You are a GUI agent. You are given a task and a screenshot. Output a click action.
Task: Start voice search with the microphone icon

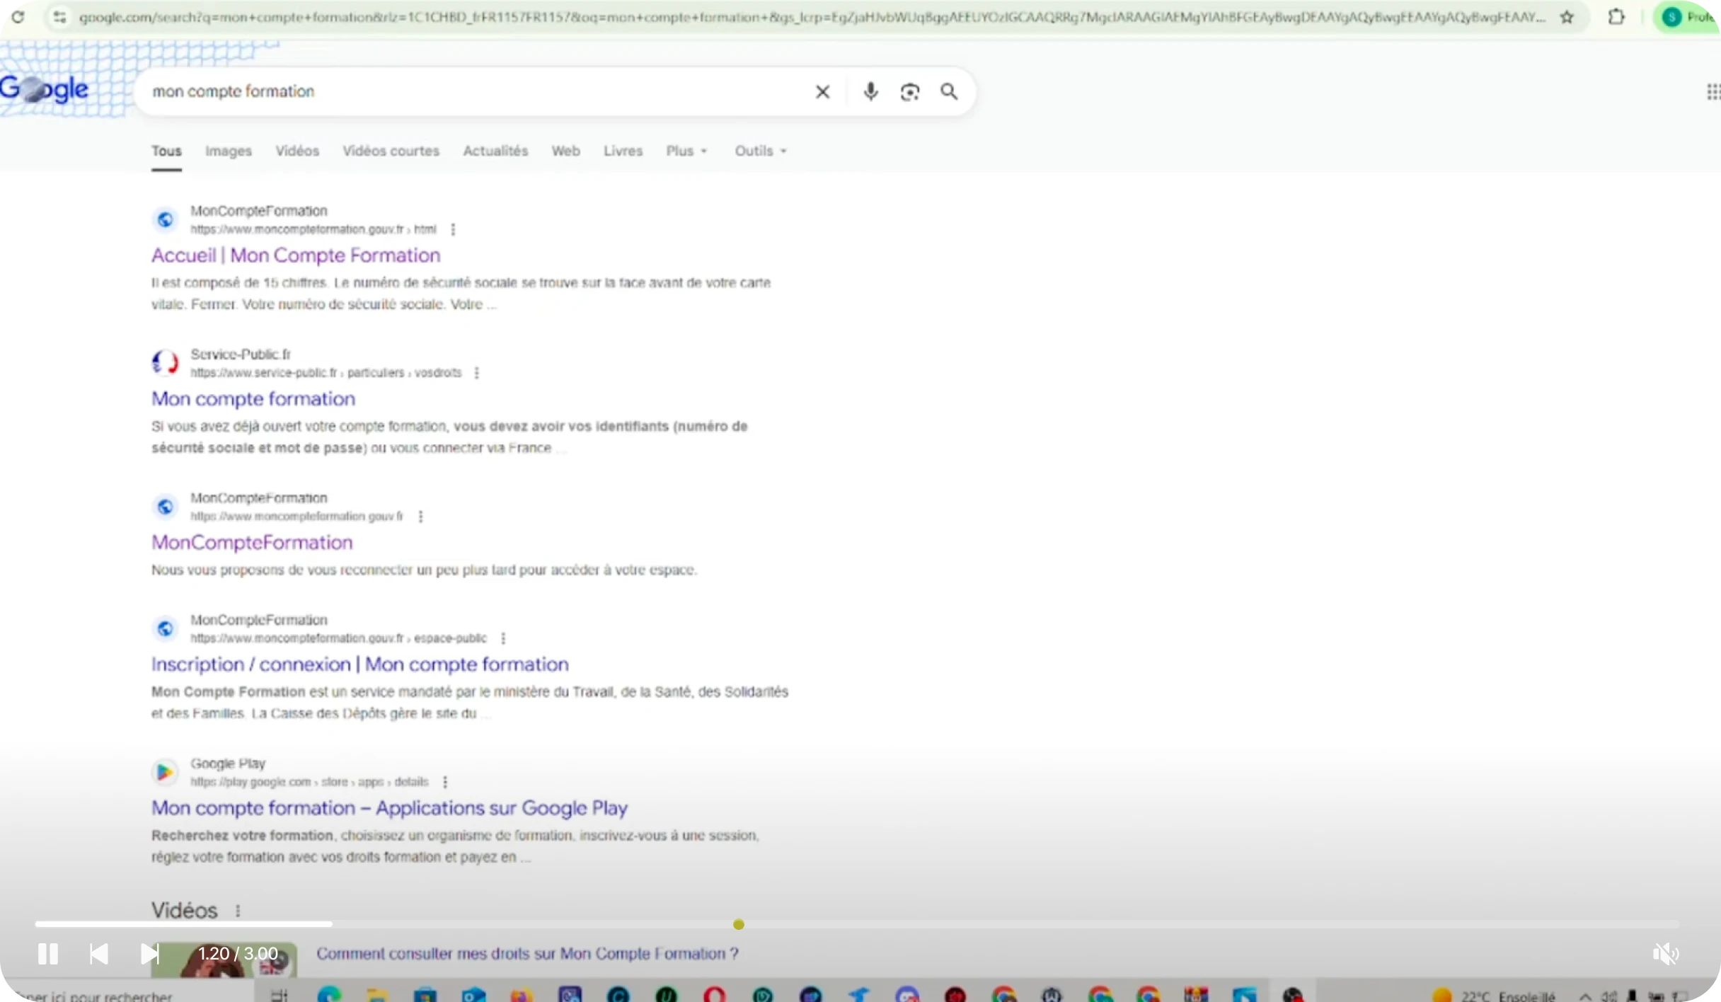(870, 91)
